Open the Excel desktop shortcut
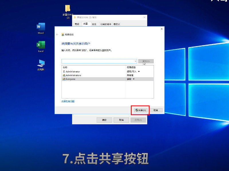Screen dimensions: 229x171 point(41,46)
